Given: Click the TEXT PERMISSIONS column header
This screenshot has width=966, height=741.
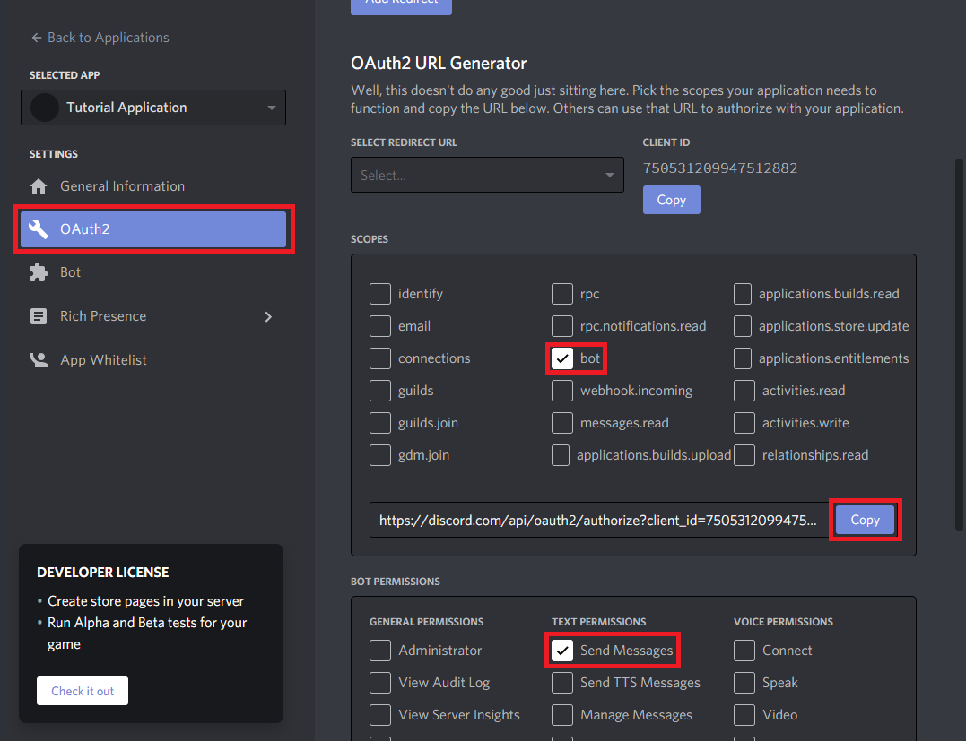Looking at the screenshot, I should point(599,622).
